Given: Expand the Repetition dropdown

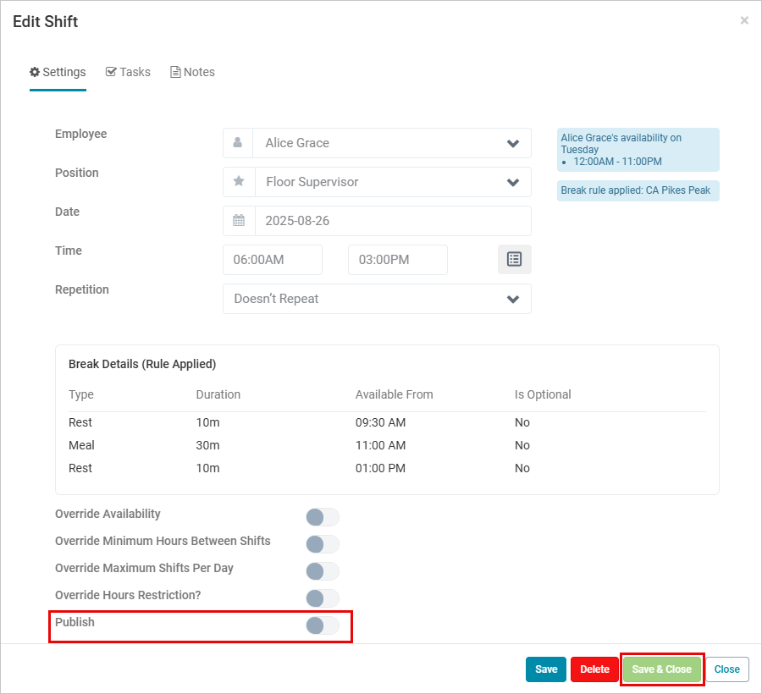Looking at the screenshot, I should (377, 299).
